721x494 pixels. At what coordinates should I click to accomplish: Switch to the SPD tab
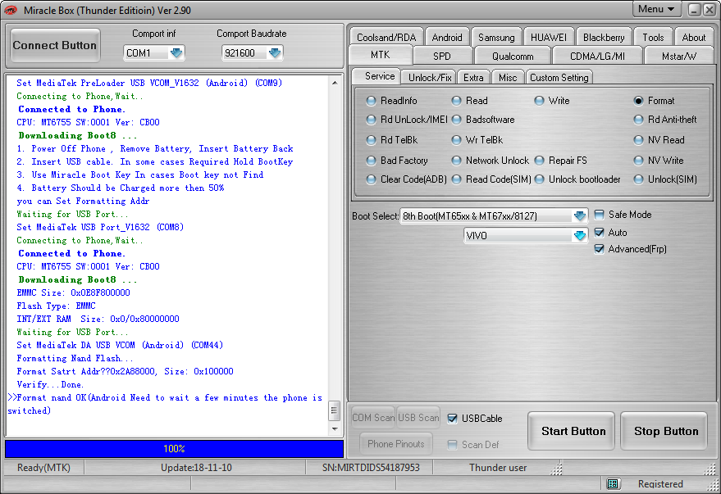pos(442,56)
